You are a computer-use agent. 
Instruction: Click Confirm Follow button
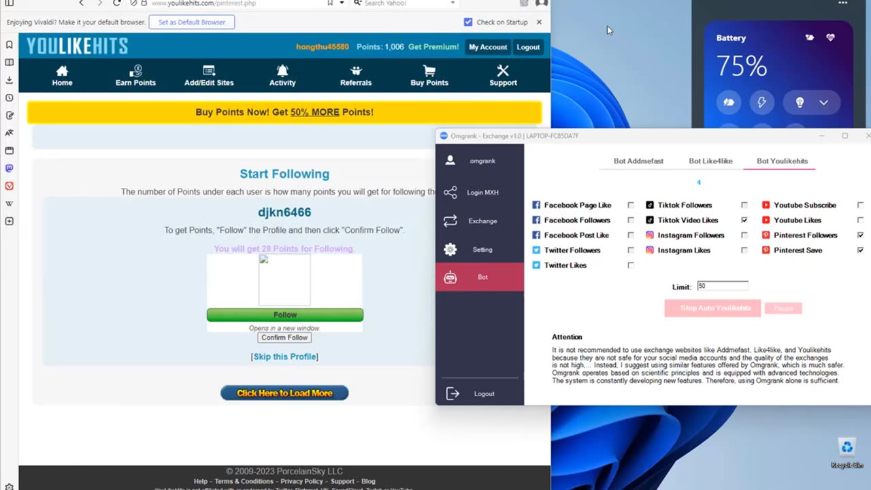point(284,338)
